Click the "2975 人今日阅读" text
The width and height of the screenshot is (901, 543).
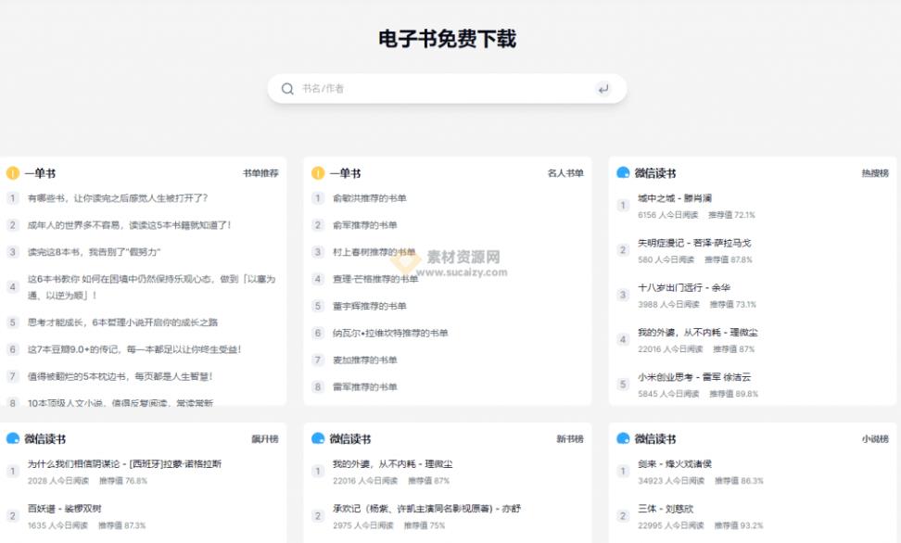(x=363, y=525)
